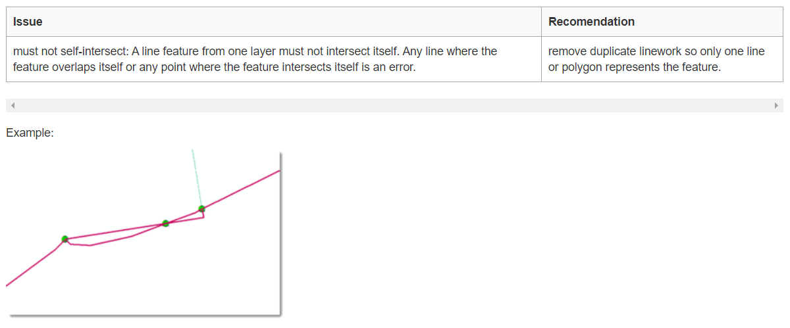Click the middle green intersection dot
Screen dimensions: 790x328
pyautogui.click(x=165, y=223)
